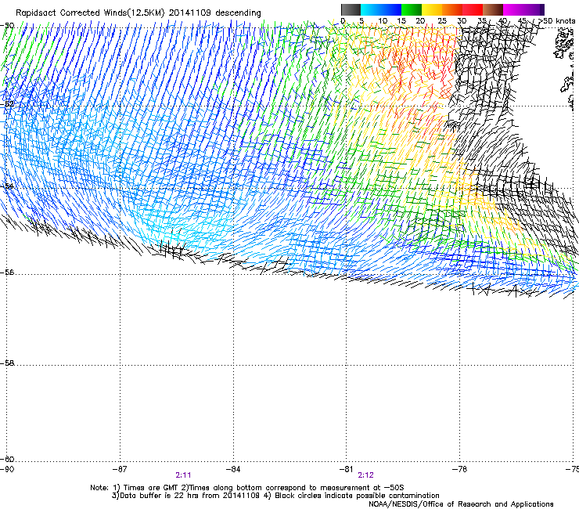Pick the blue 10-15 knots legend segment

click(x=391, y=10)
